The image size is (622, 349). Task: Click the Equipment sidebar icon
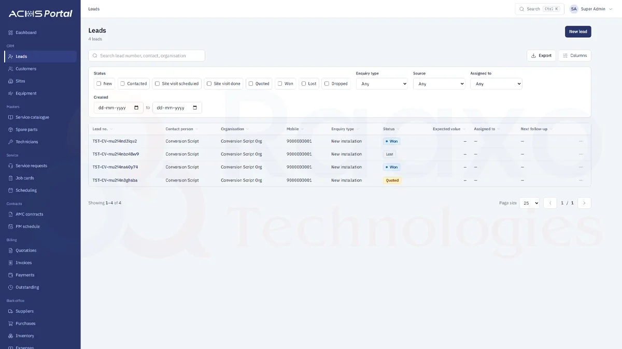pyautogui.click(x=10, y=94)
